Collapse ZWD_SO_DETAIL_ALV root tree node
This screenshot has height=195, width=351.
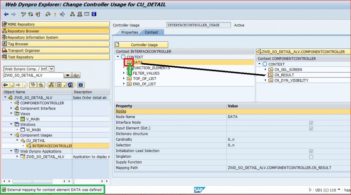coord(5,97)
